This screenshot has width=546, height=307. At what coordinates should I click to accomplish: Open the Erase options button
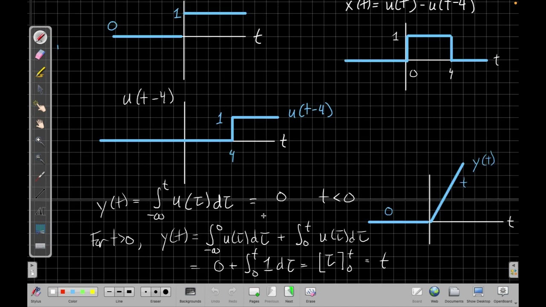[x=311, y=294]
